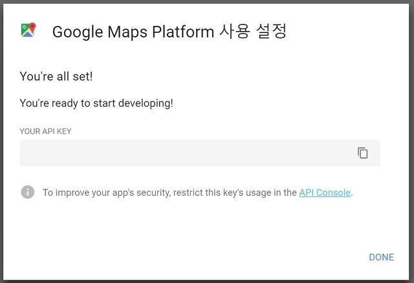Open the API Console link
This screenshot has height=283, width=414.
click(325, 193)
